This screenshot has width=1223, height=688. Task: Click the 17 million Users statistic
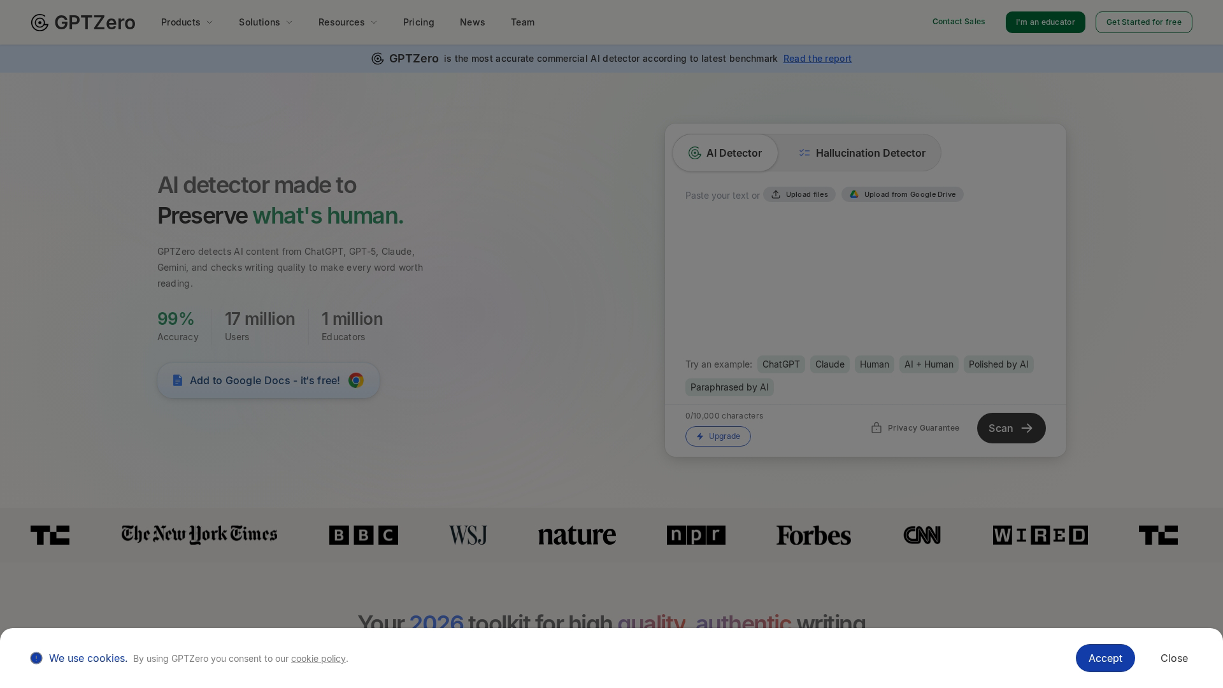pos(260,326)
